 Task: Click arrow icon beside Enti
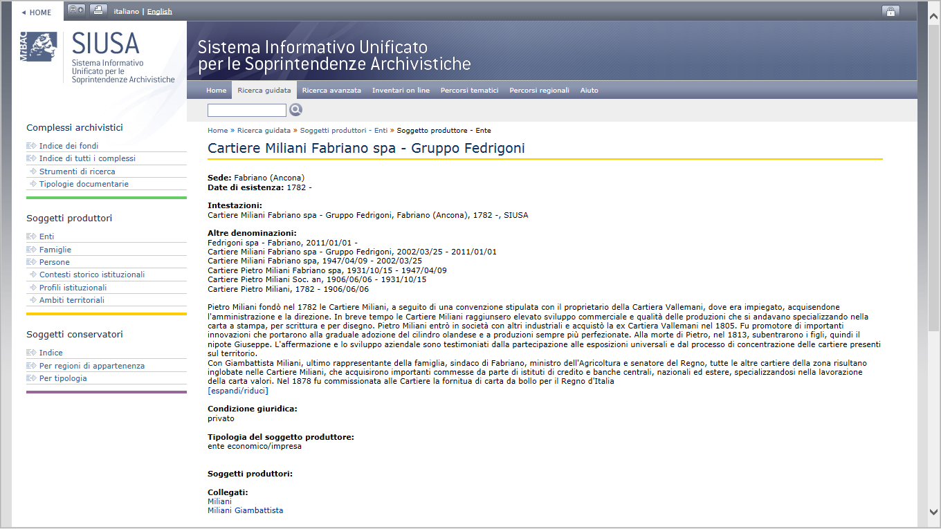(x=31, y=236)
